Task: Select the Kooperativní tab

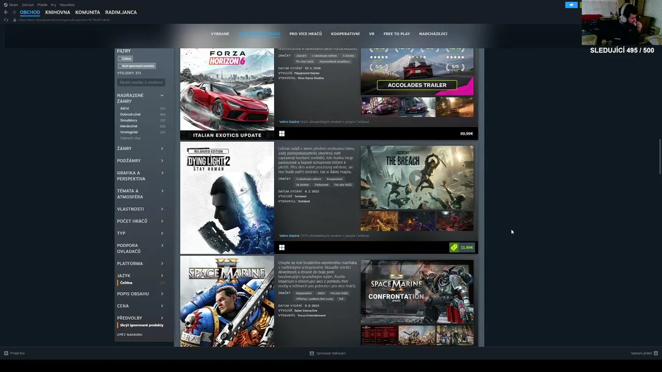Action: pos(345,34)
